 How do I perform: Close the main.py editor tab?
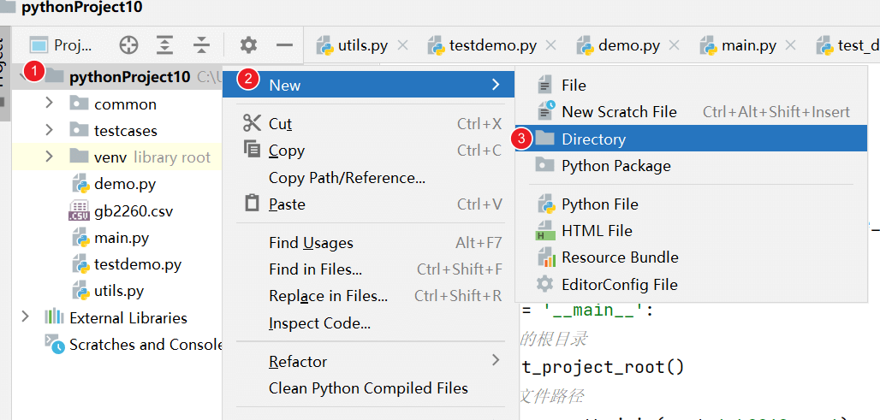tap(790, 45)
